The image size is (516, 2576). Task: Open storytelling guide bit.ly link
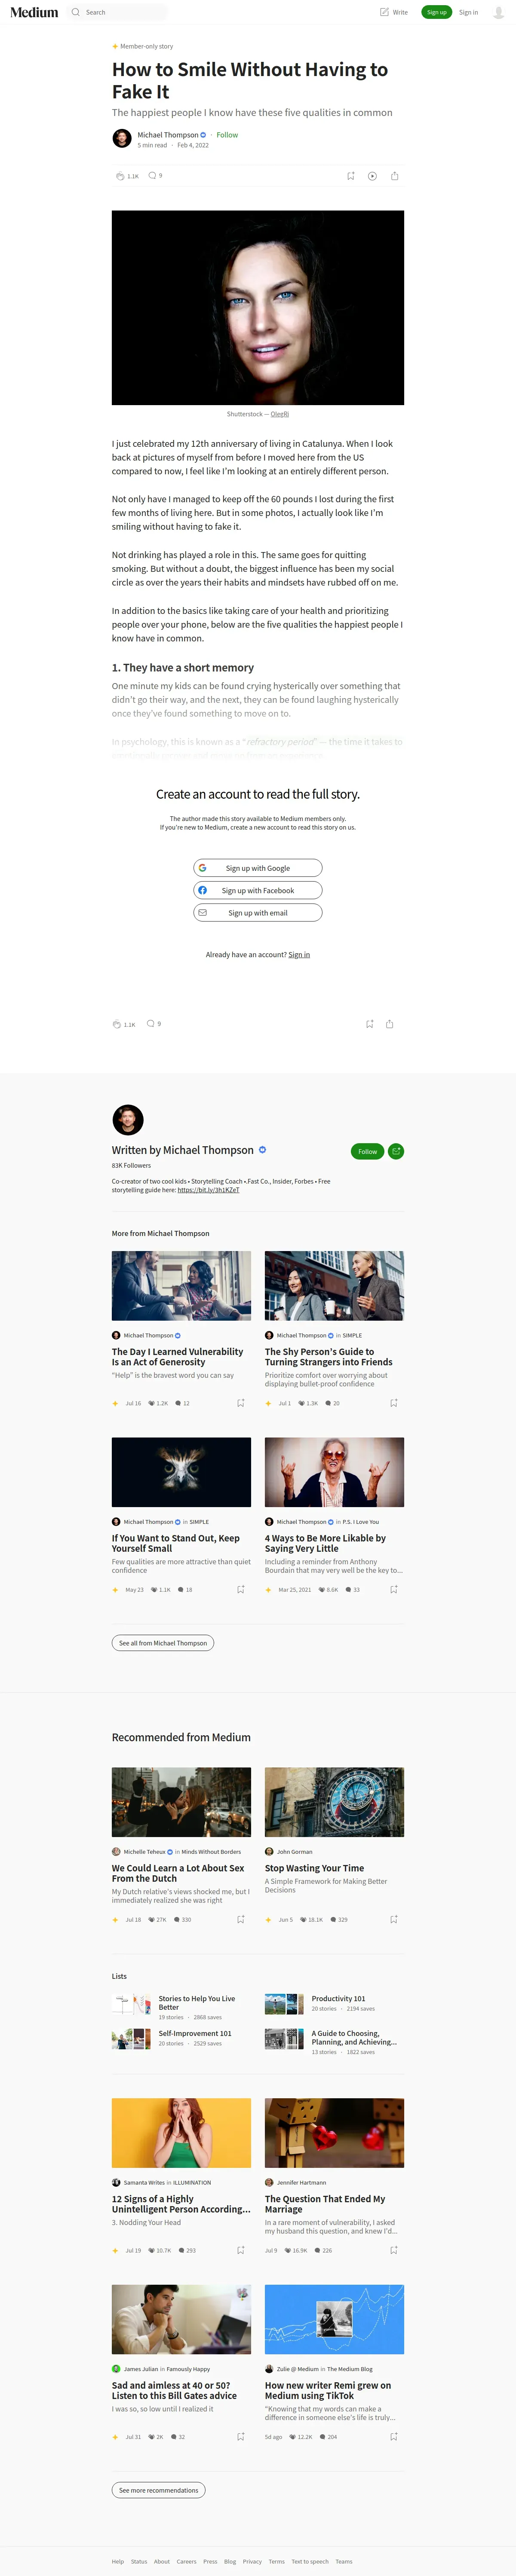(208, 1190)
